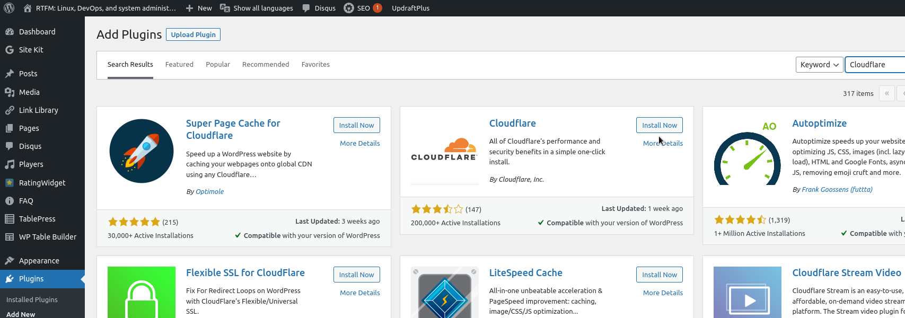The width and height of the screenshot is (905, 318).
Task: Install Flexible SSL for CloudFlare
Action: coord(357,275)
